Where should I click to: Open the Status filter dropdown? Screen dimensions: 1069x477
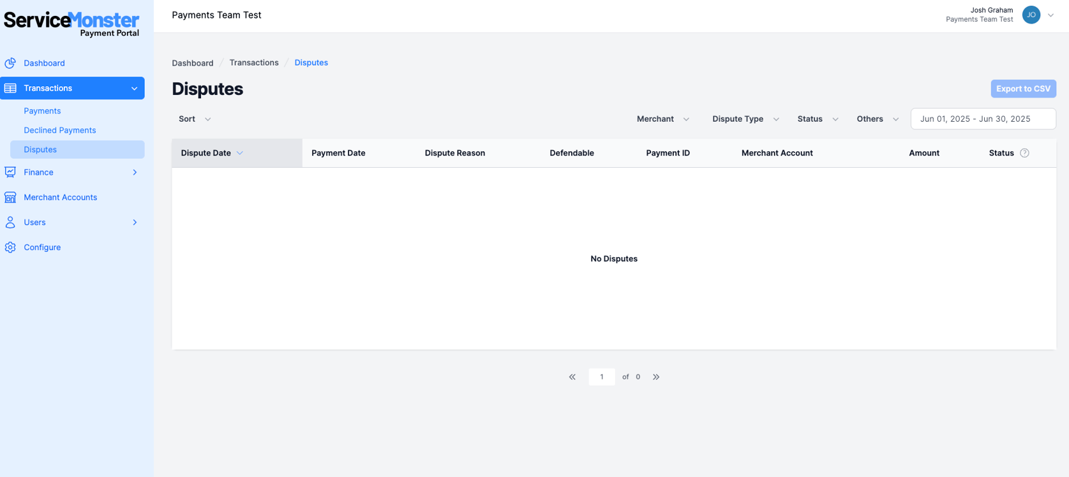818,119
